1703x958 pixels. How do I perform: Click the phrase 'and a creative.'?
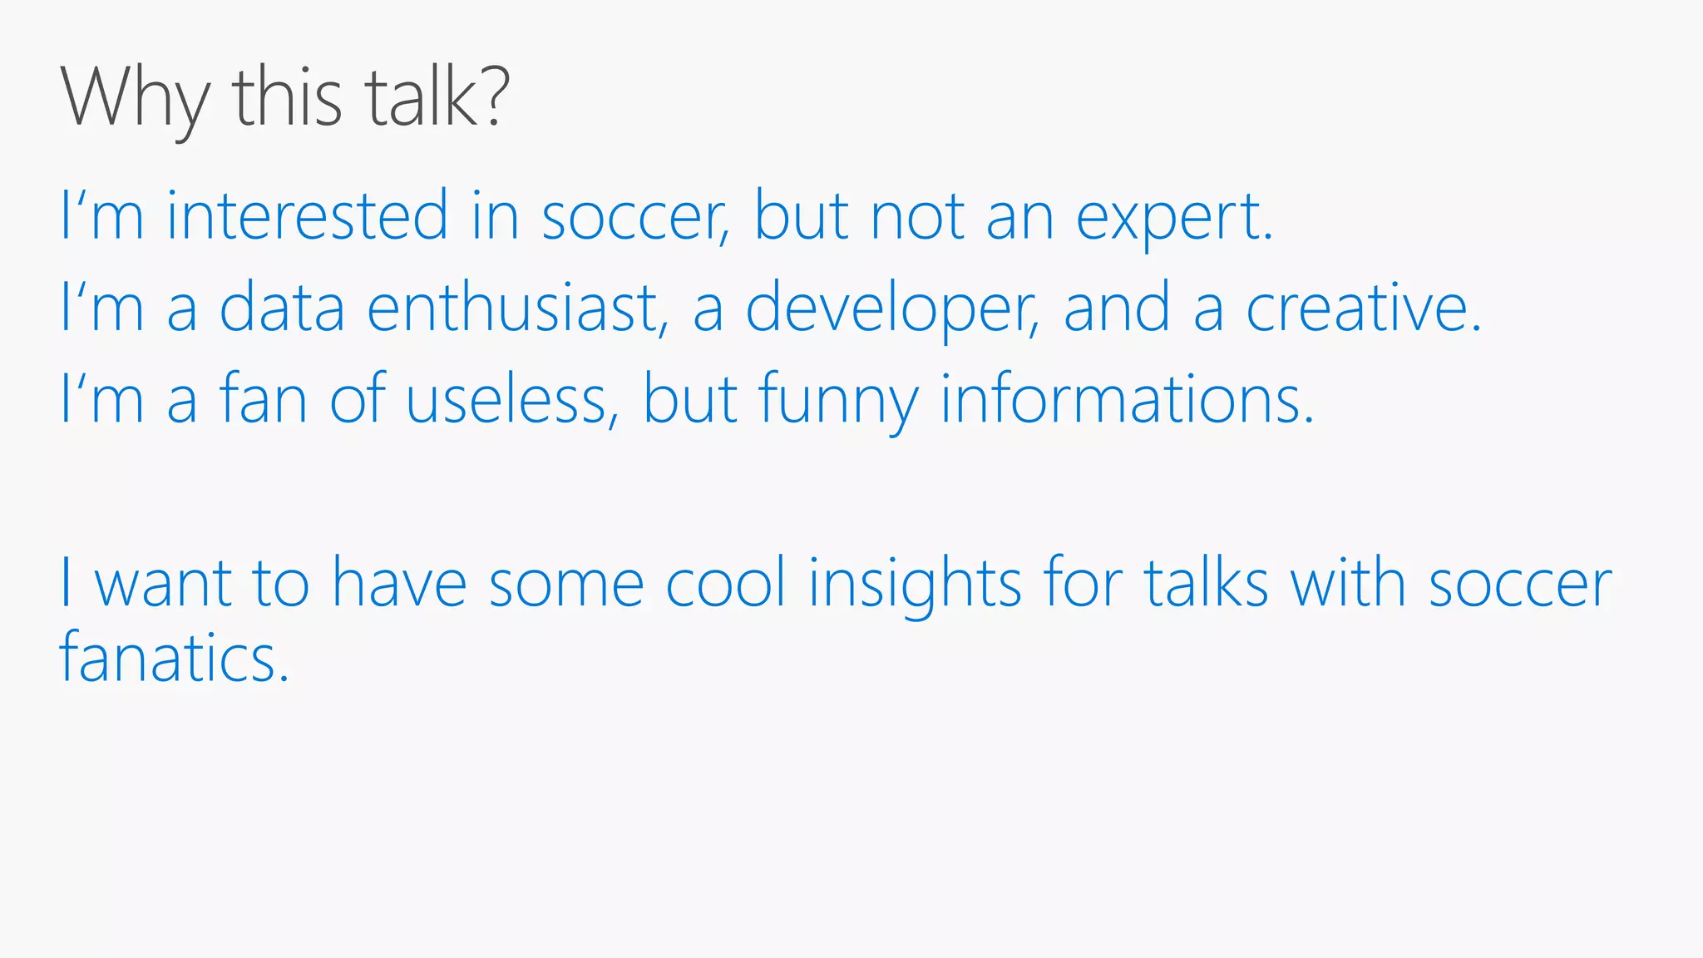click(1273, 307)
